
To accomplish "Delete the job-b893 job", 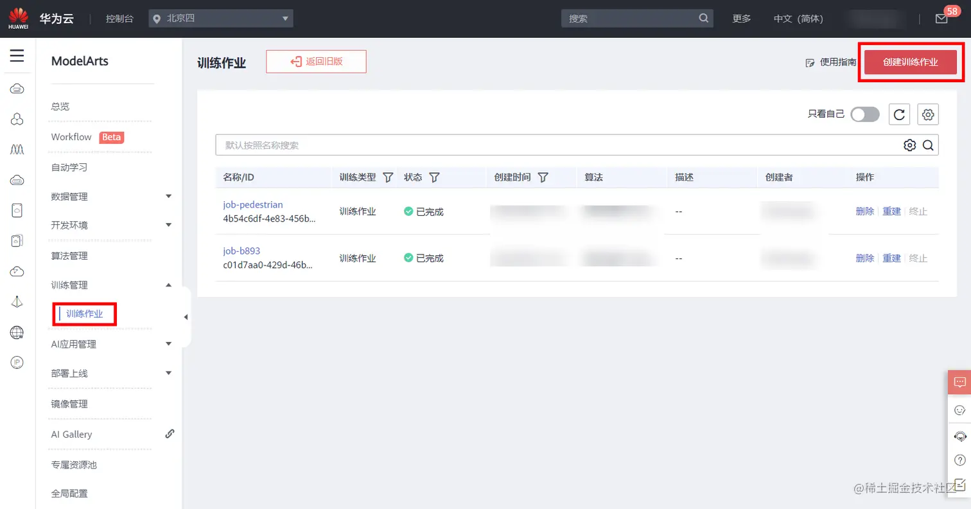I will 865,258.
